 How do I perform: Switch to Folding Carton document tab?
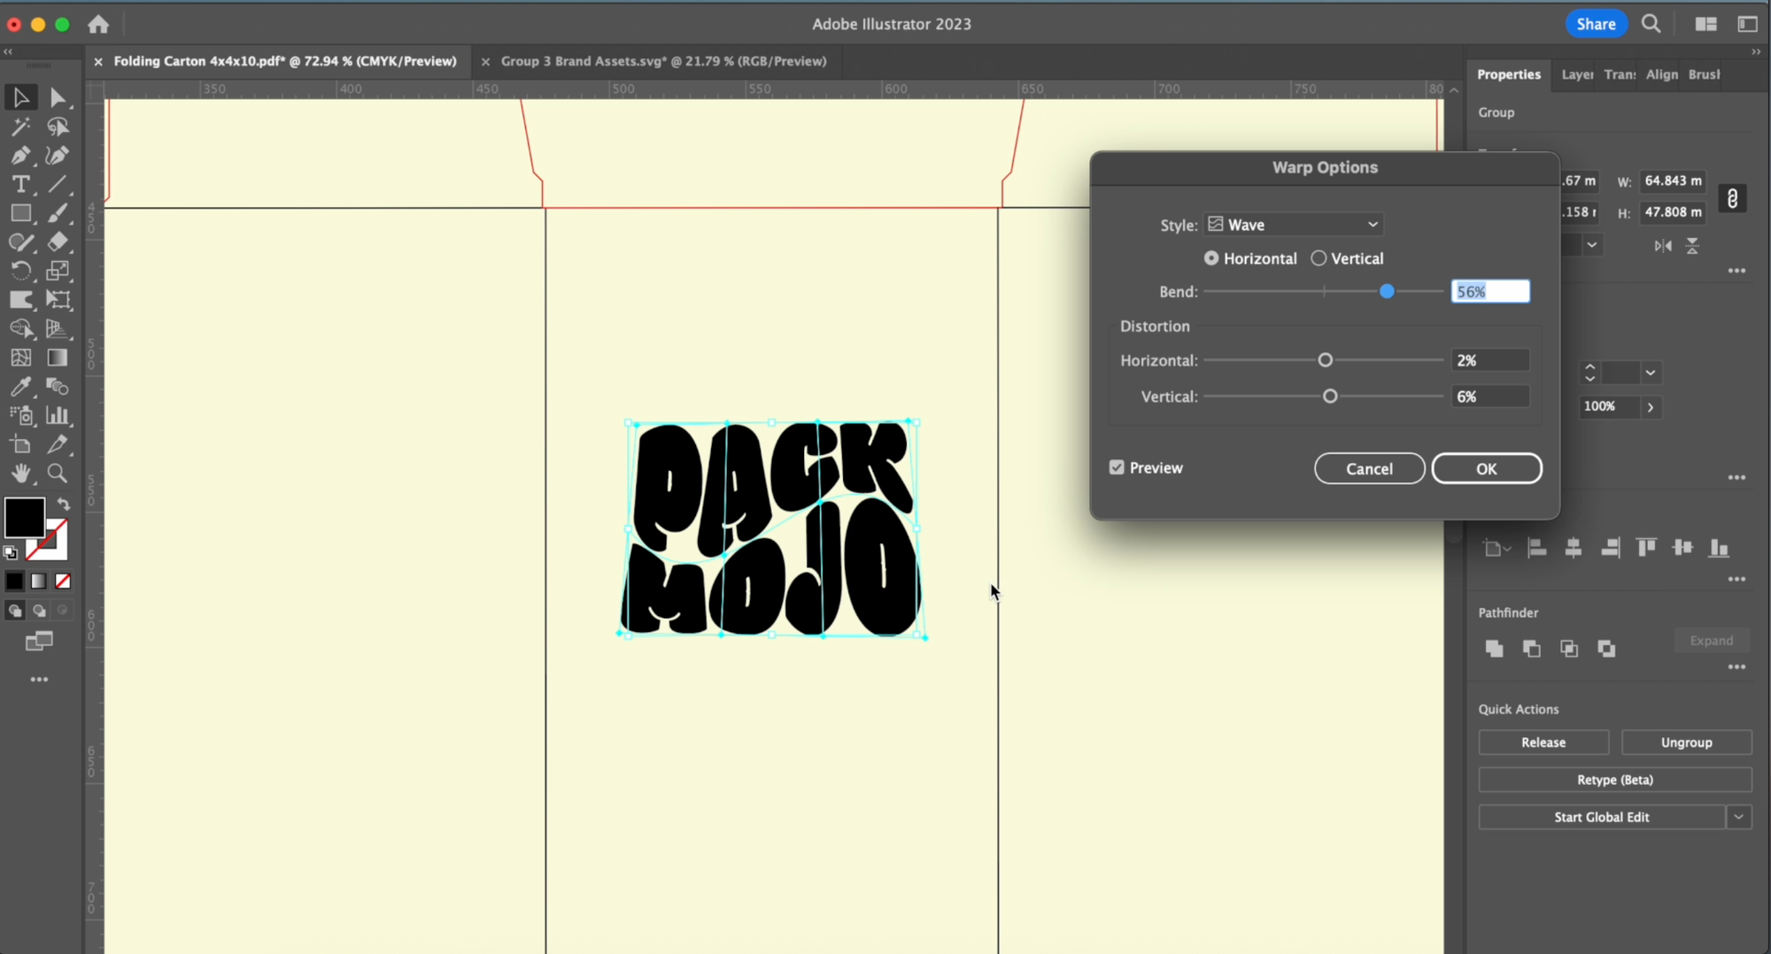[285, 61]
